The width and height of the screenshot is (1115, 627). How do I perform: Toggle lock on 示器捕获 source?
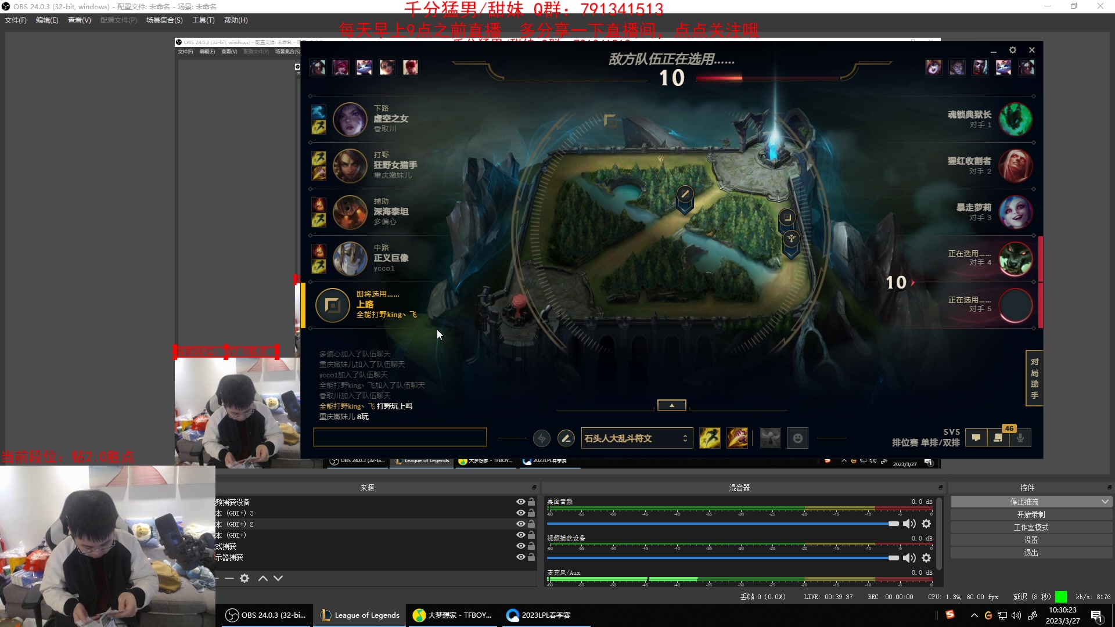pos(531,557)
